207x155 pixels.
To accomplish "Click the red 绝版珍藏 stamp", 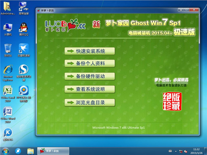I will (172, 101).
